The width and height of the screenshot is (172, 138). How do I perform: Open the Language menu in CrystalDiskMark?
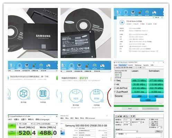coord(43,119)
